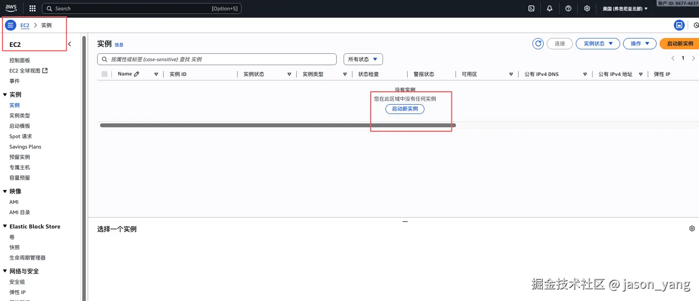Click the search magnifier in instance filter
The image size is (699, 301).
click(105, 59)
